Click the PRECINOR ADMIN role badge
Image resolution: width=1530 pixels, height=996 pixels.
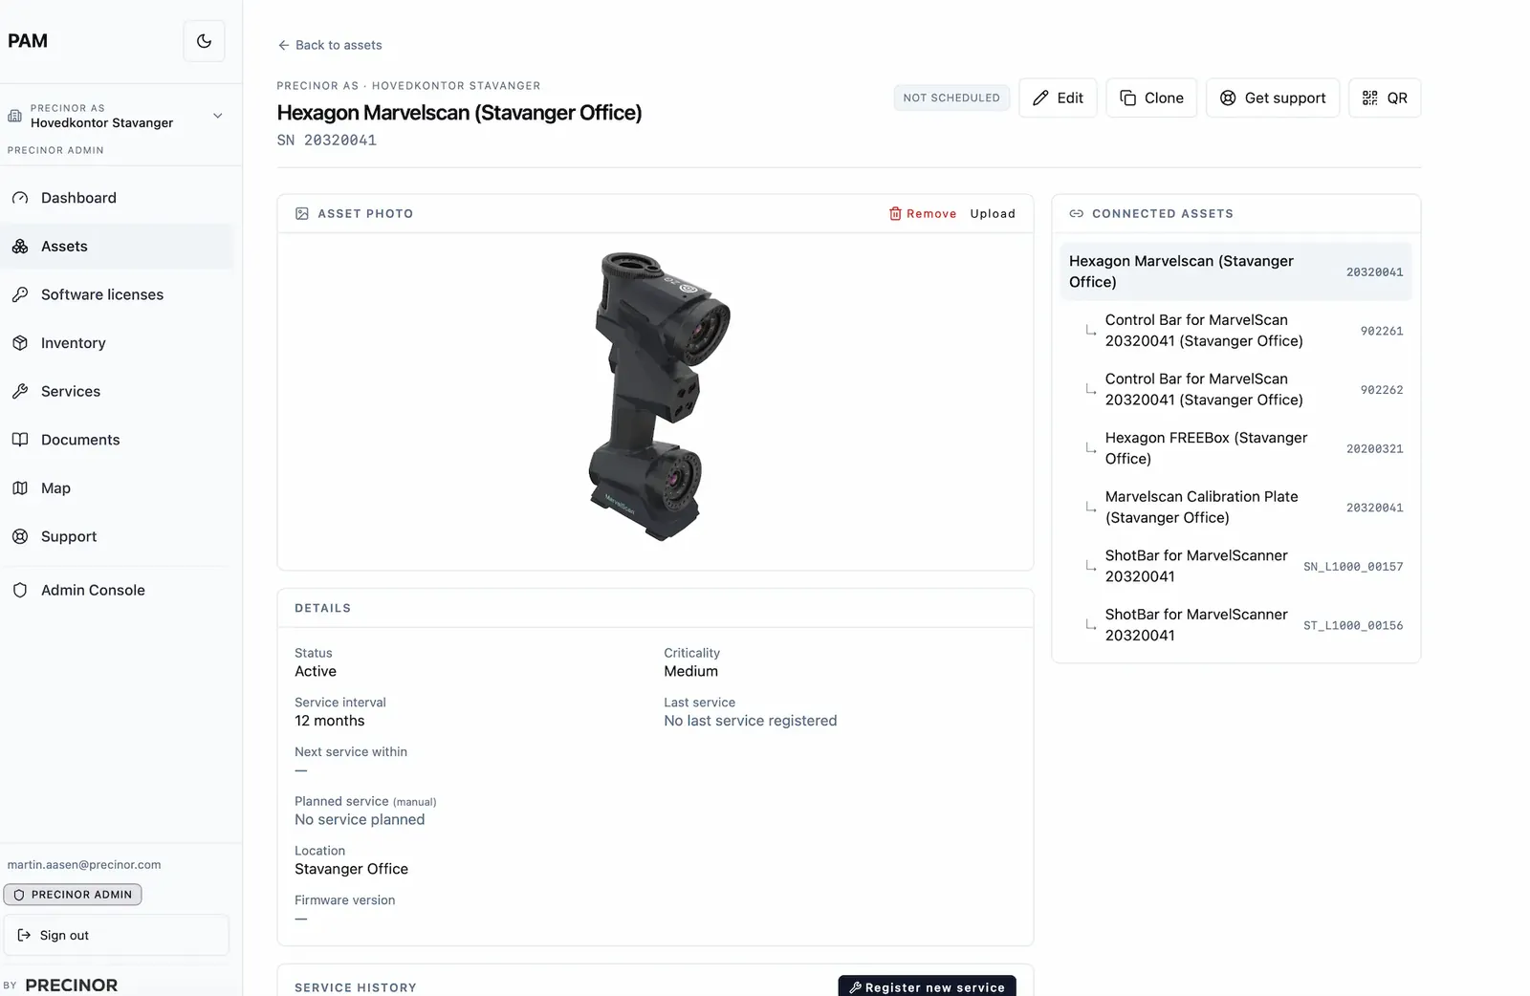click(73, 895)
